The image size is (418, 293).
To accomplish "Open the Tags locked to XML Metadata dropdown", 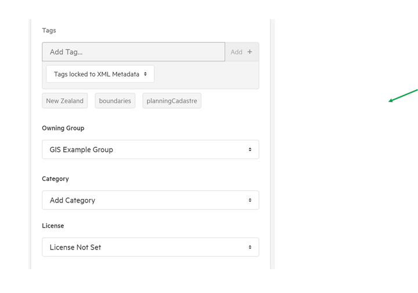I will [100, 74].
